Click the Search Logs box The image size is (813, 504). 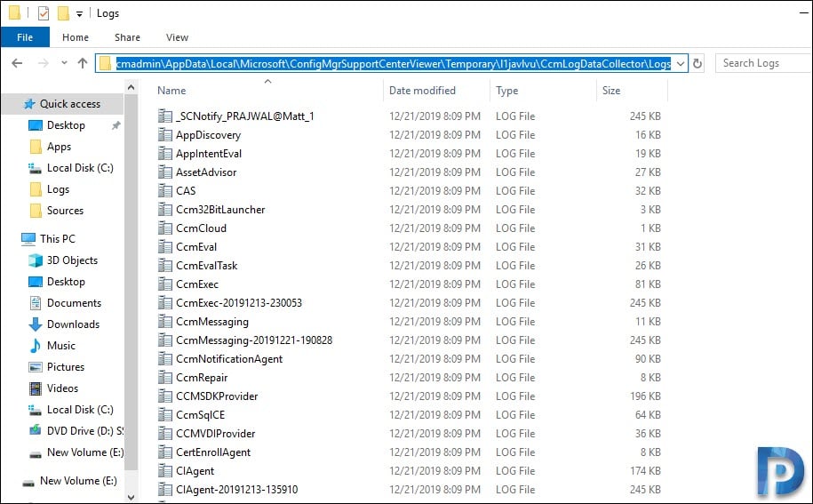click(763, 63)
